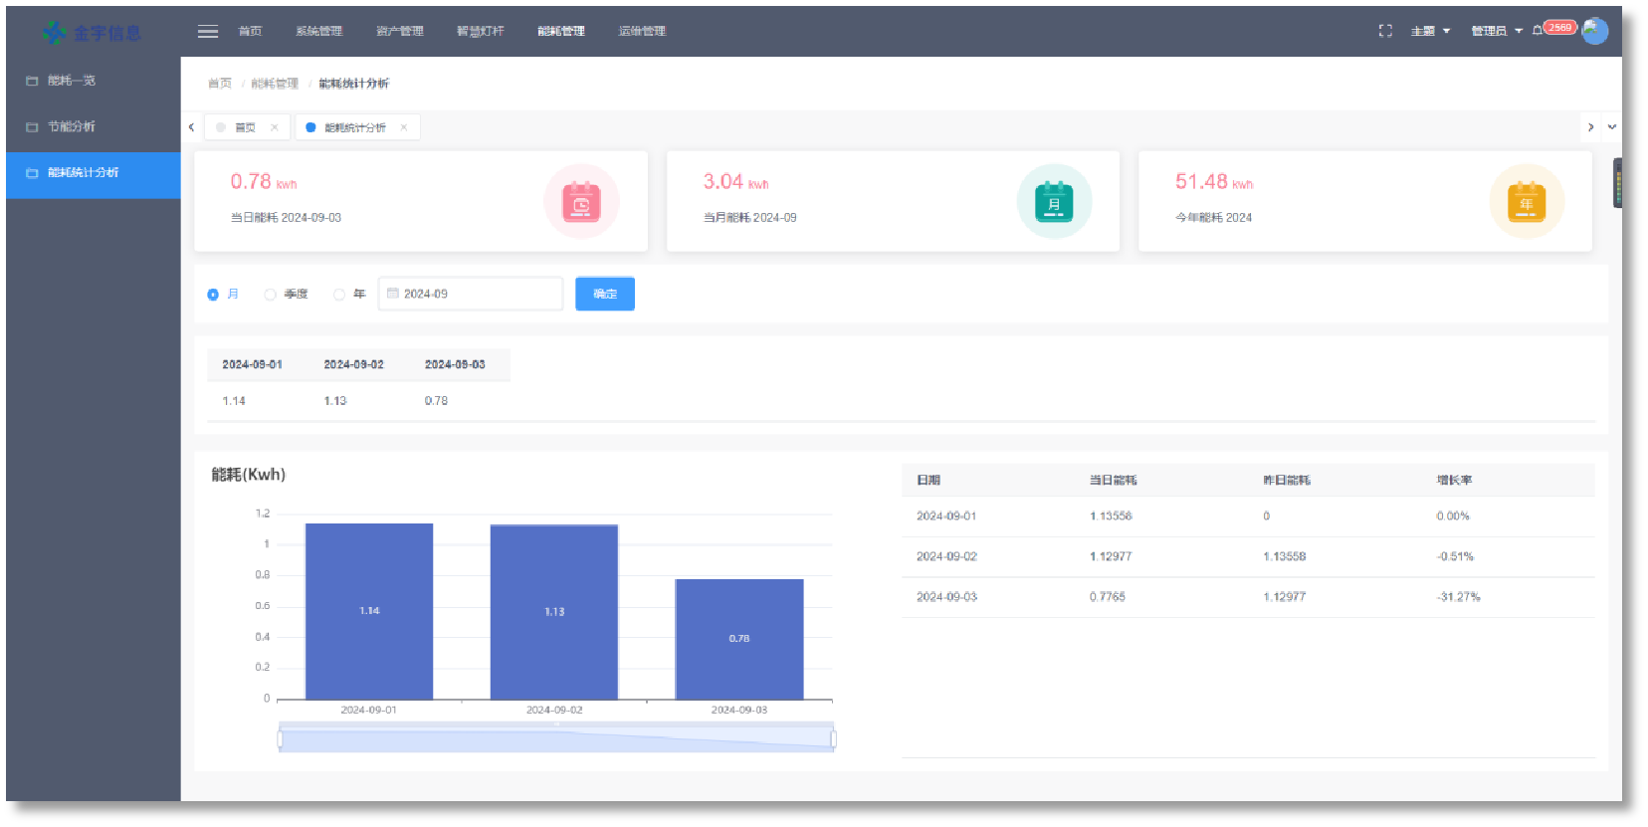Click the 确定 confirm button
The image size is (1648, 827).
pyautogui.click(x=605, y=294)
